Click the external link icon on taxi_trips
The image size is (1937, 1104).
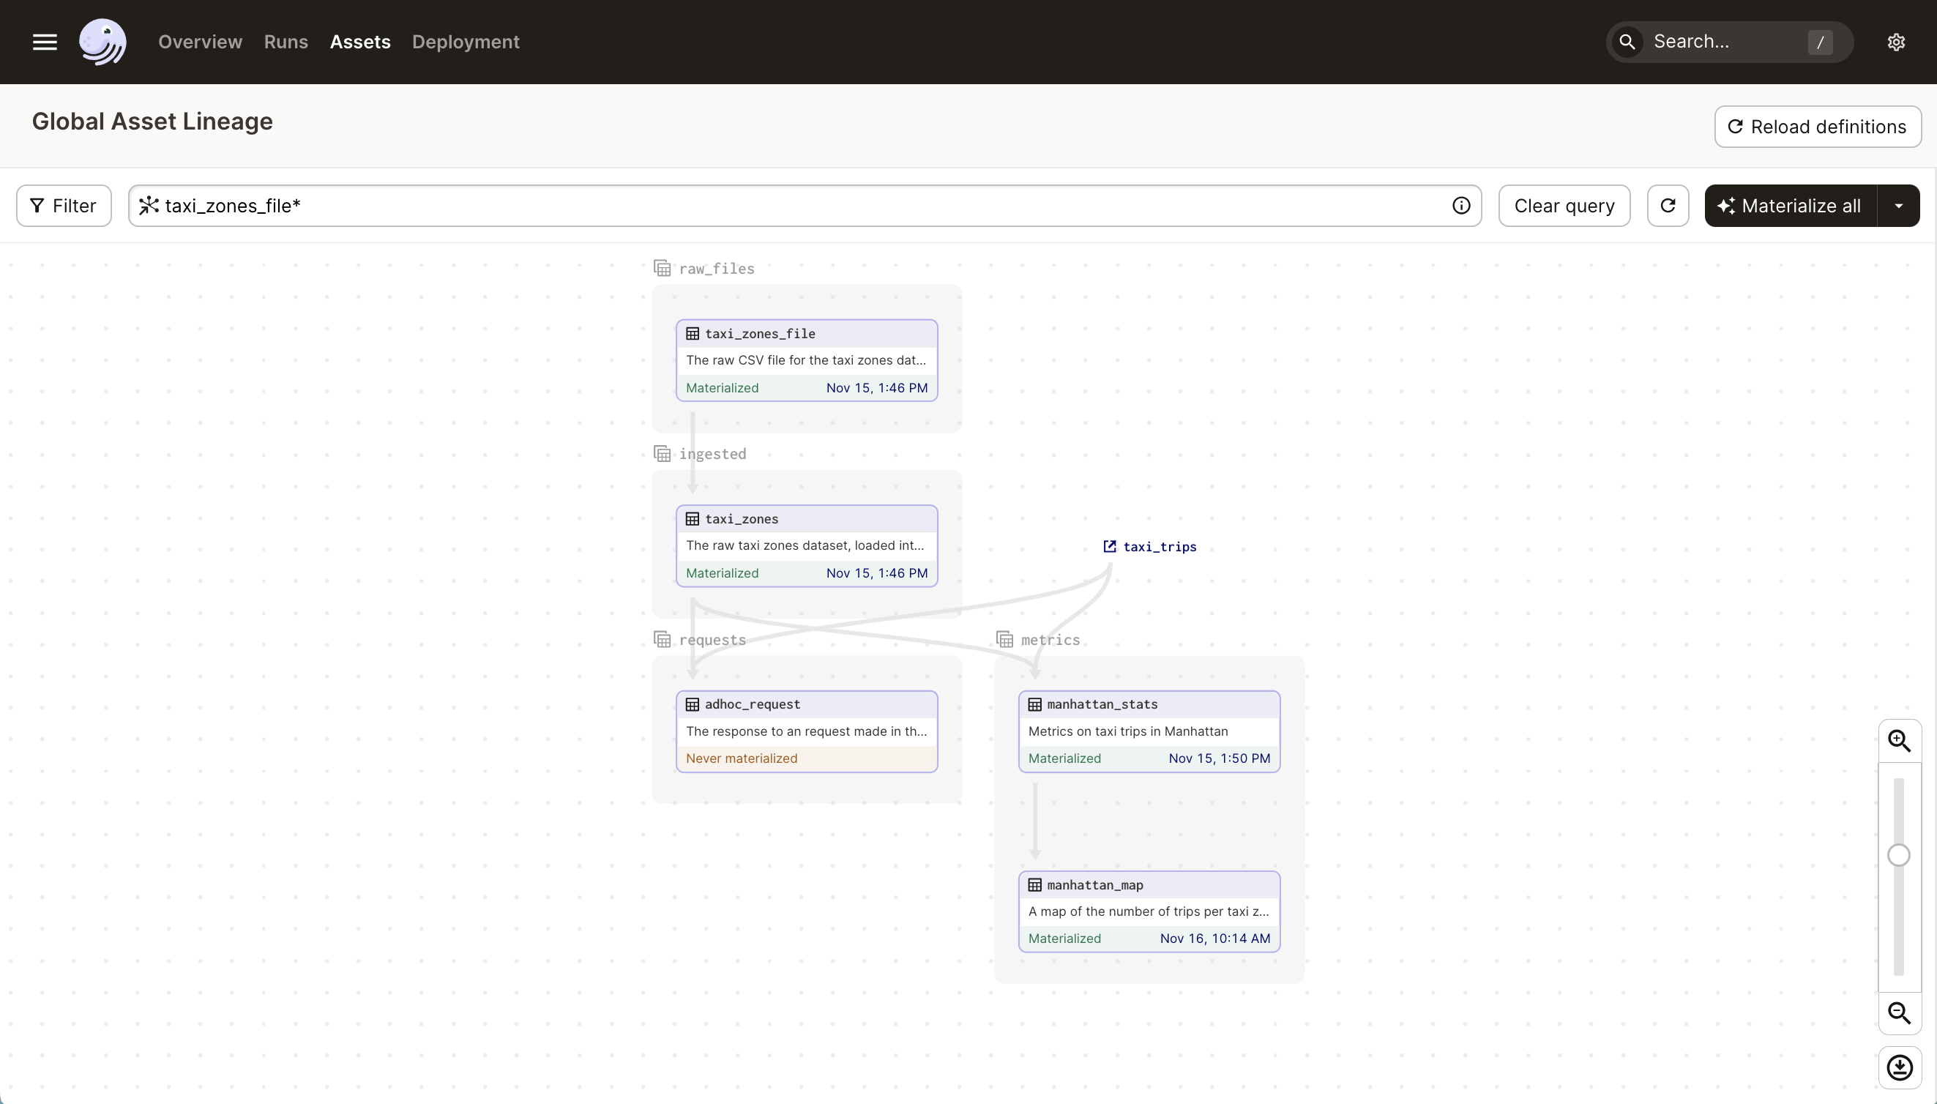(x=1110, y=547)
